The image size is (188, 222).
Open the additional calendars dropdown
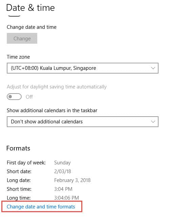[x=82, y=122]
